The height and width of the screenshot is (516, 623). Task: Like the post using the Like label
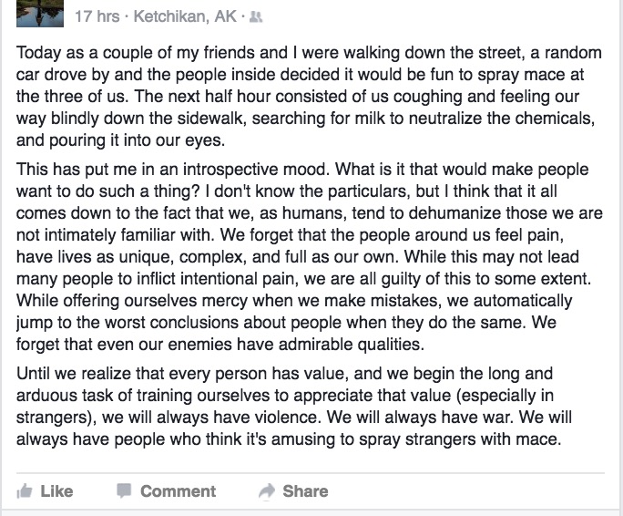click(56, 491)
